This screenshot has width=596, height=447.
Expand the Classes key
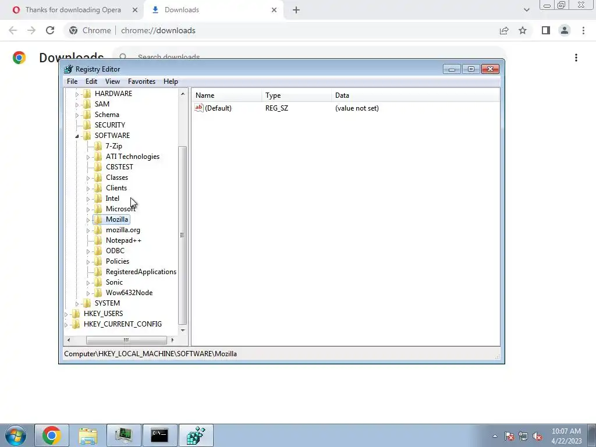88,178
